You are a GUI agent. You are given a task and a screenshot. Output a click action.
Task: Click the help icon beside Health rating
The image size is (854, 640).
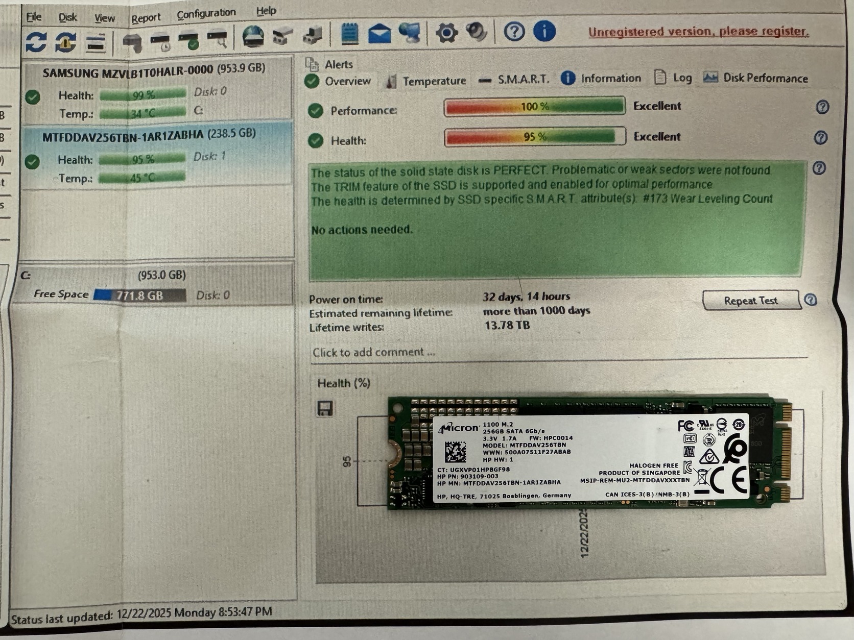pyautogui.click(x=821, y=138)
